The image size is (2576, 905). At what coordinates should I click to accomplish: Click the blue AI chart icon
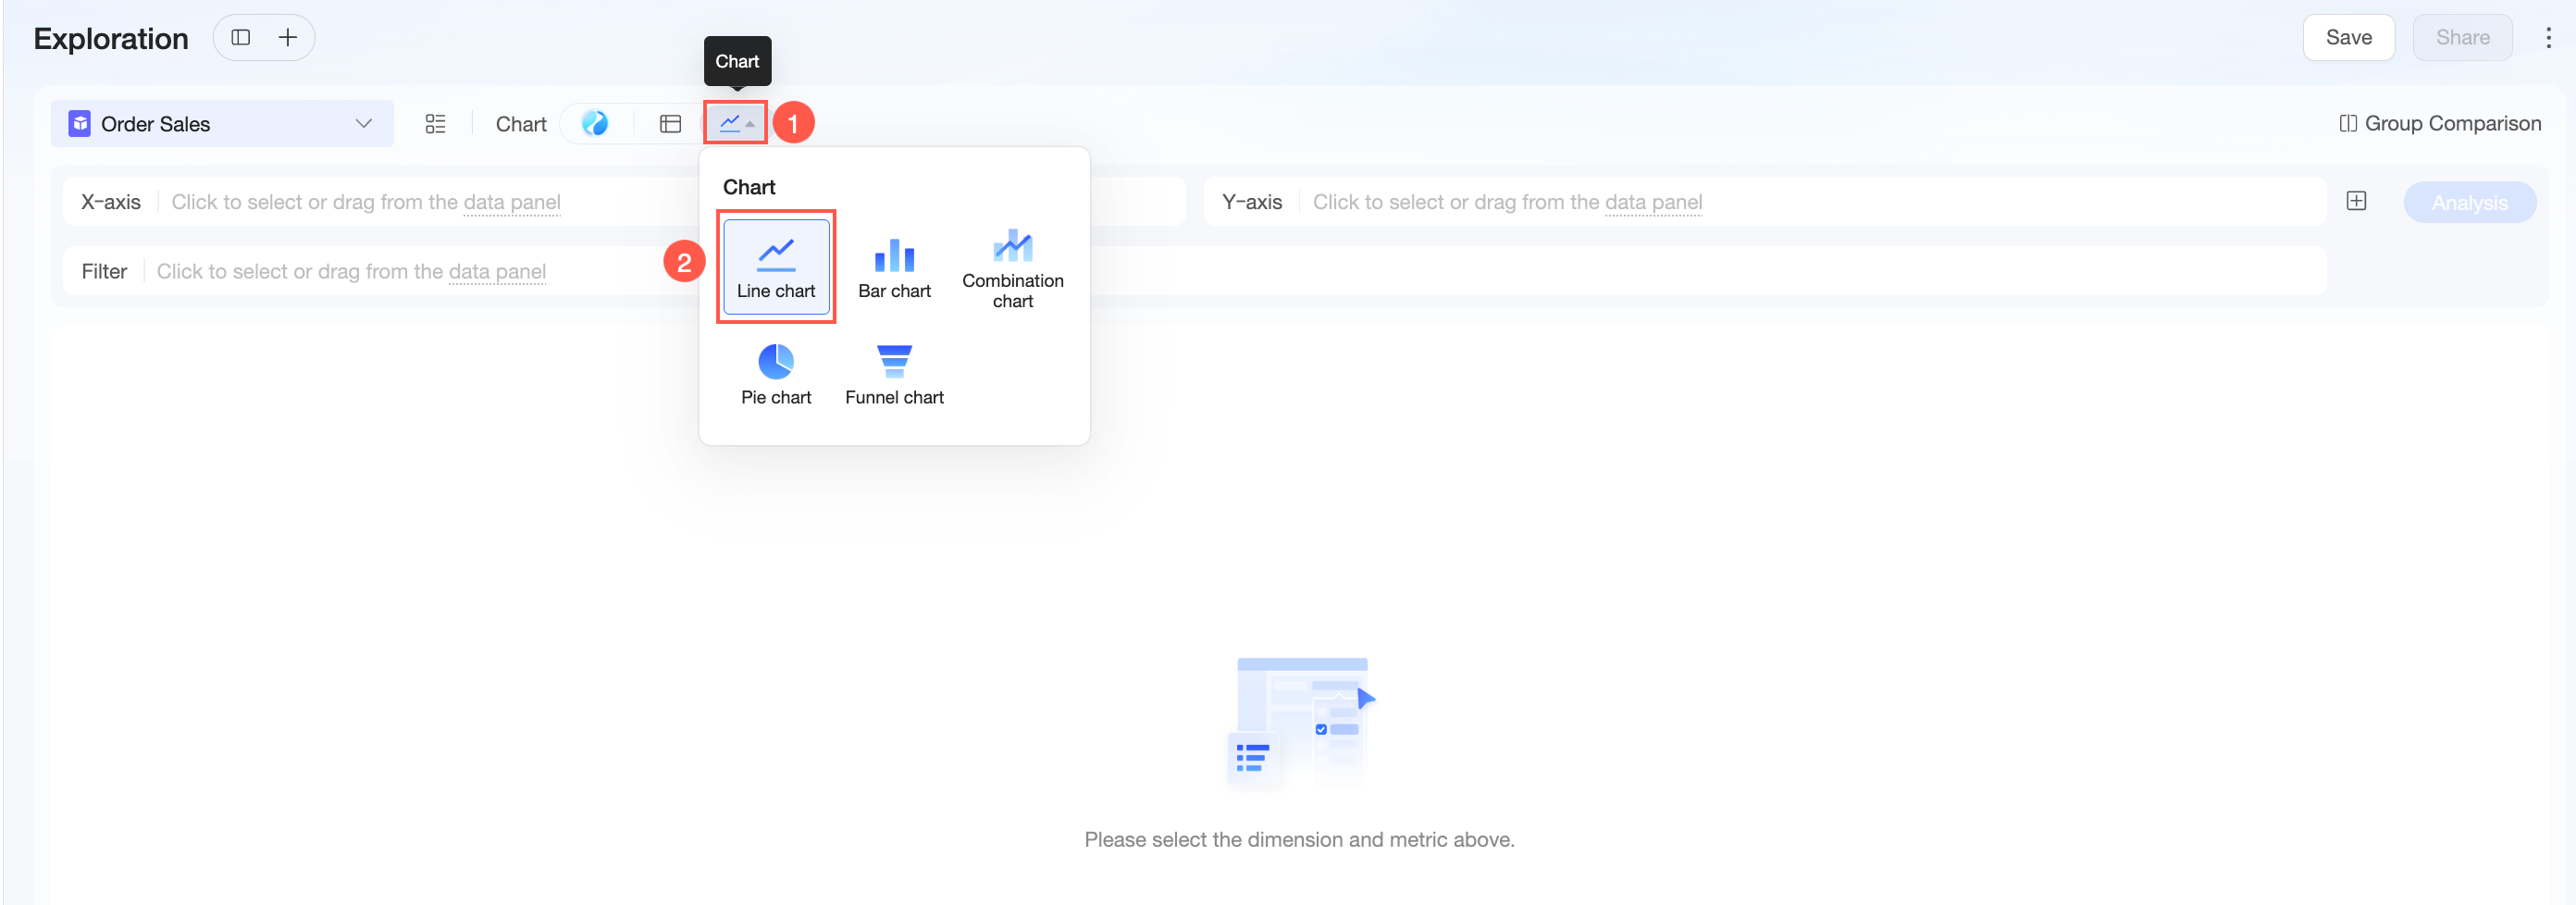pos(595,123)
